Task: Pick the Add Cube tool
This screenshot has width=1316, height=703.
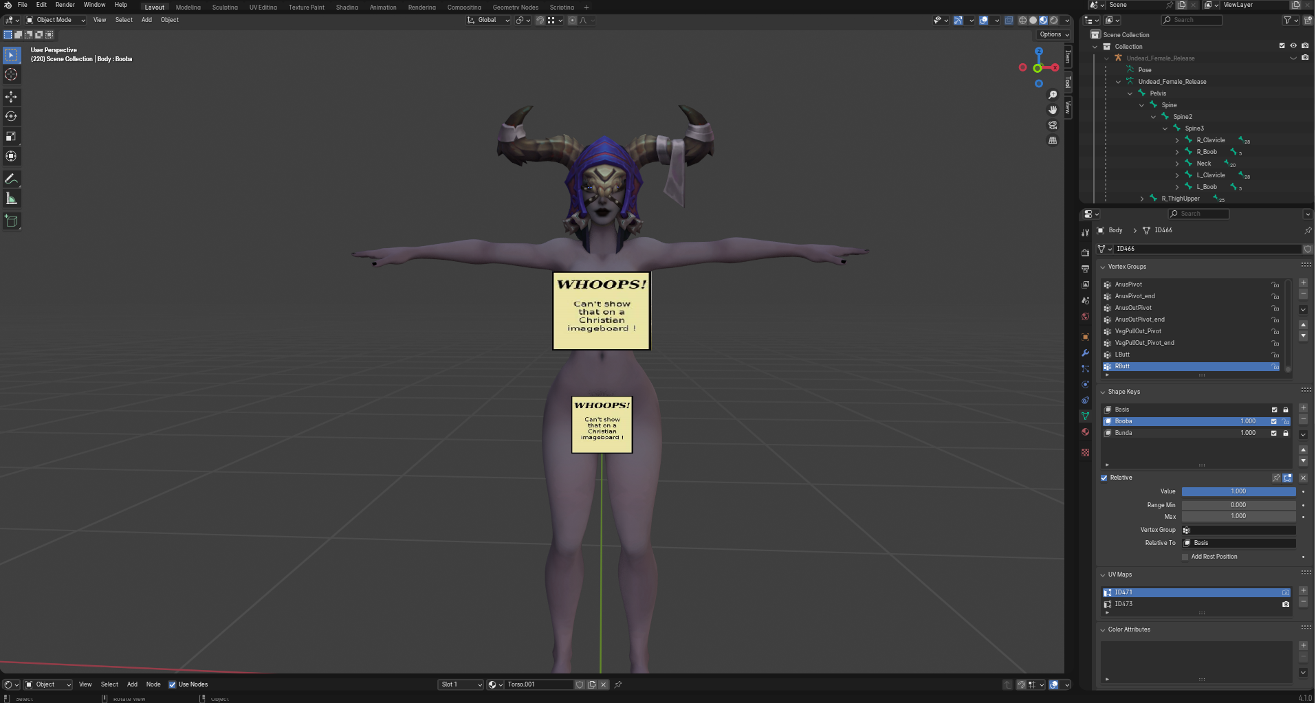Action: 12,221
